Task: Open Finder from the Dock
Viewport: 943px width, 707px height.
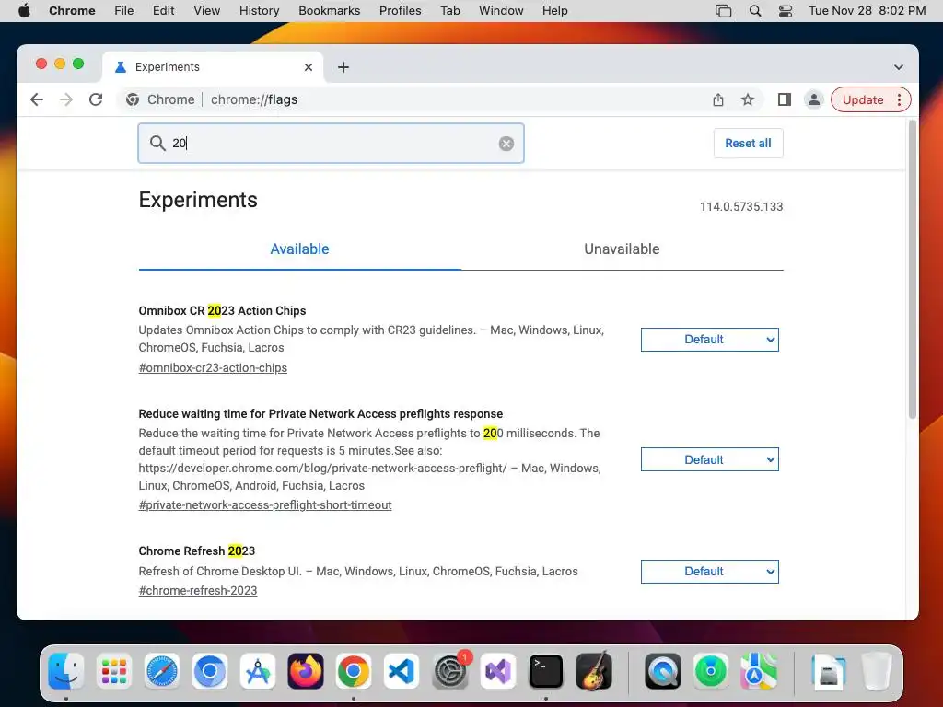Action: pos(65,671)
